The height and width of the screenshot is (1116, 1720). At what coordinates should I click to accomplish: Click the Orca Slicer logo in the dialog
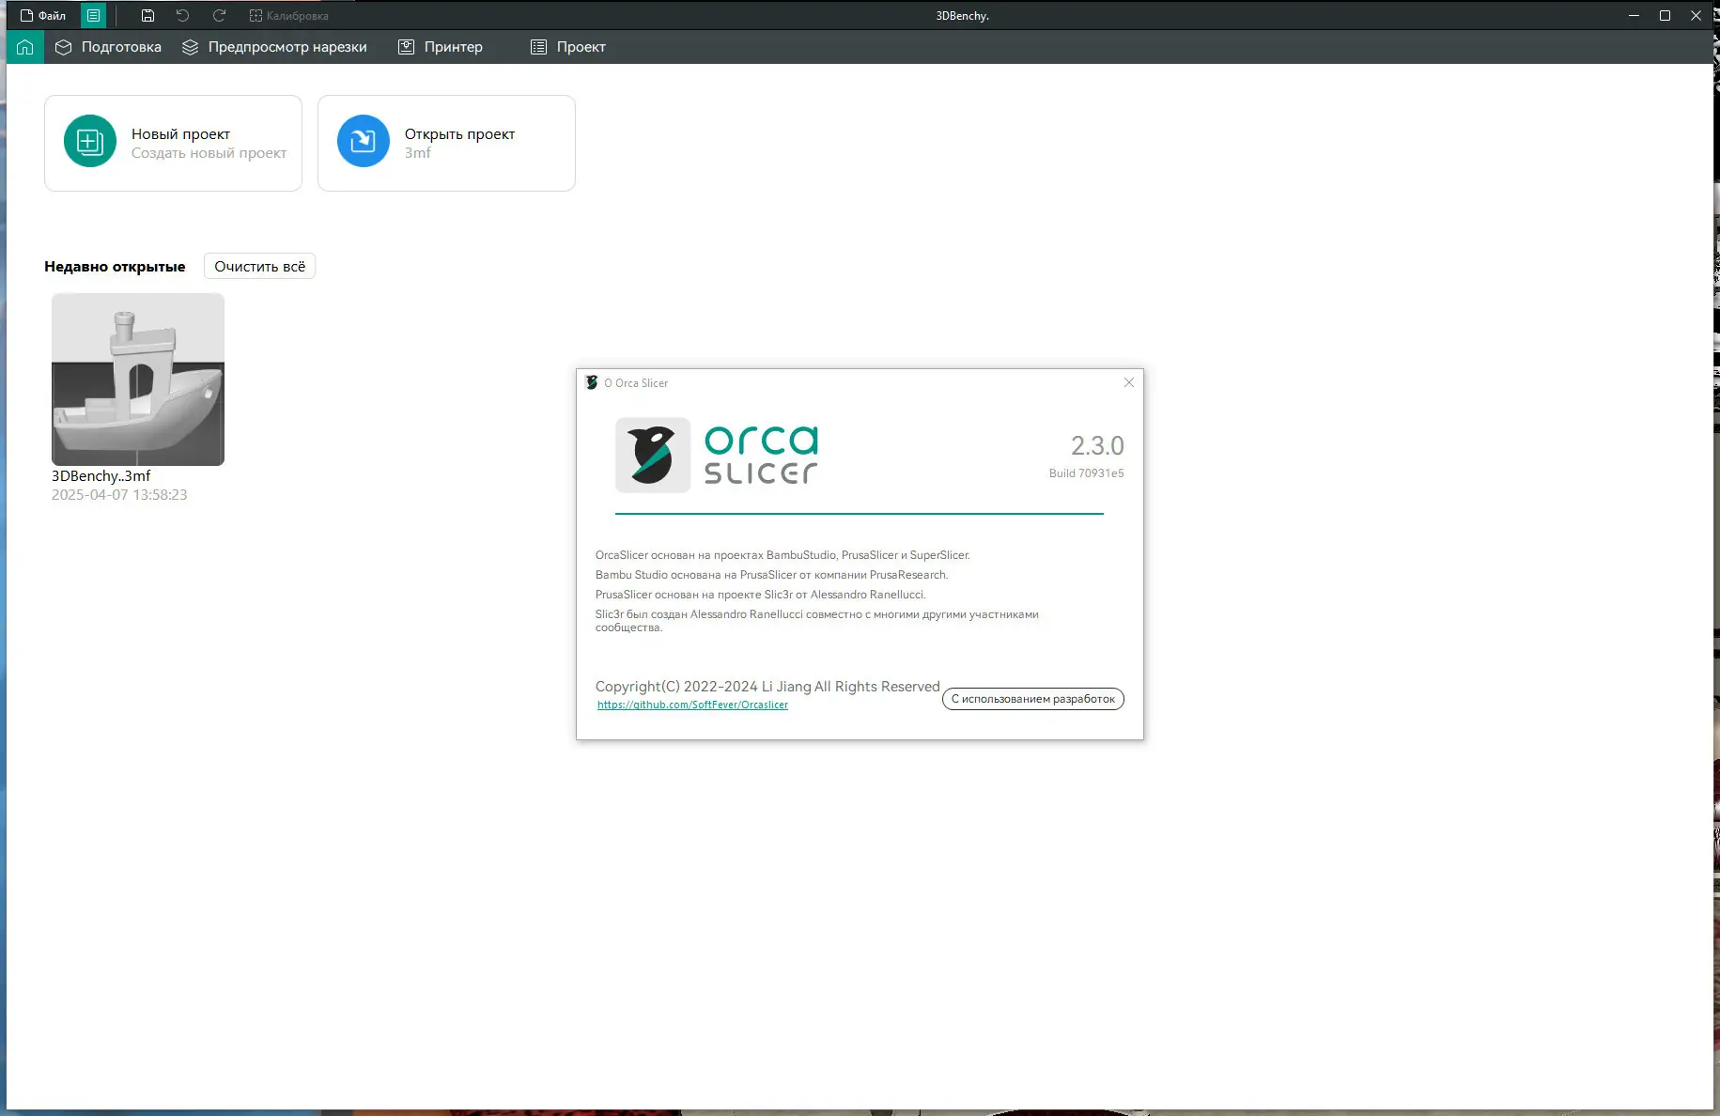[x=652, y=455]
